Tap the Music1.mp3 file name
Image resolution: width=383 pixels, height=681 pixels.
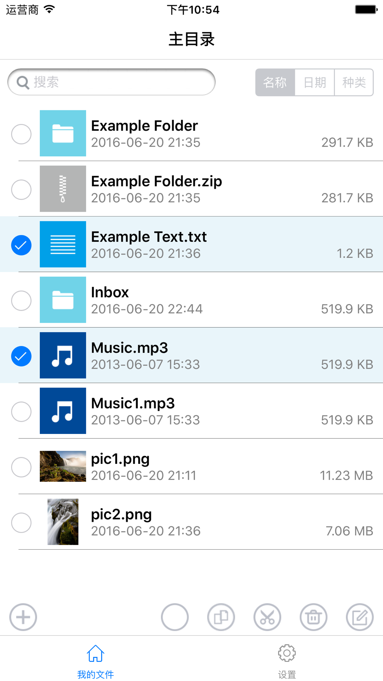[x=133, y=404]
